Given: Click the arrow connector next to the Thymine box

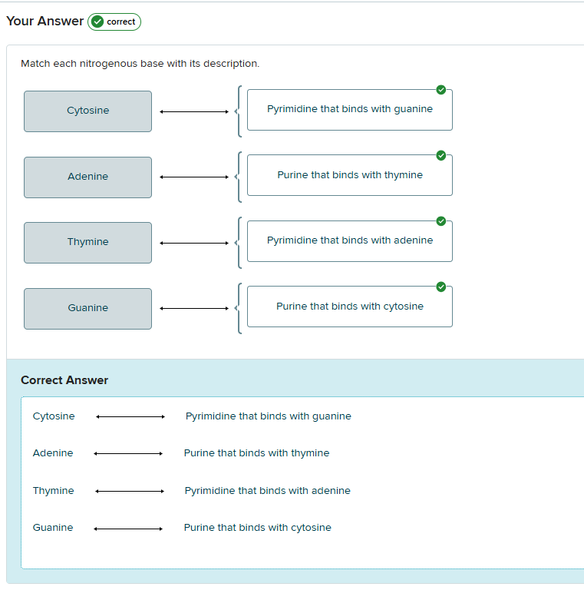Looking at the screenshot, I should [x=194, y=244].
